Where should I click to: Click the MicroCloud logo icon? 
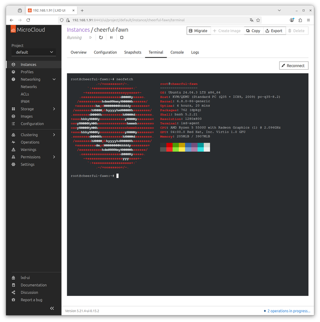[x=13, y=29]
